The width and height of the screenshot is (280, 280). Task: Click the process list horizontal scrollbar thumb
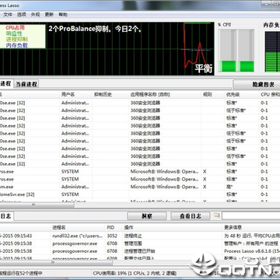37,205
